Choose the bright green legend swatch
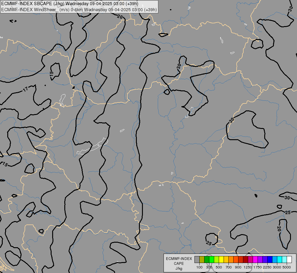Viewport: 297px width, 273px height. pos(211,260)
